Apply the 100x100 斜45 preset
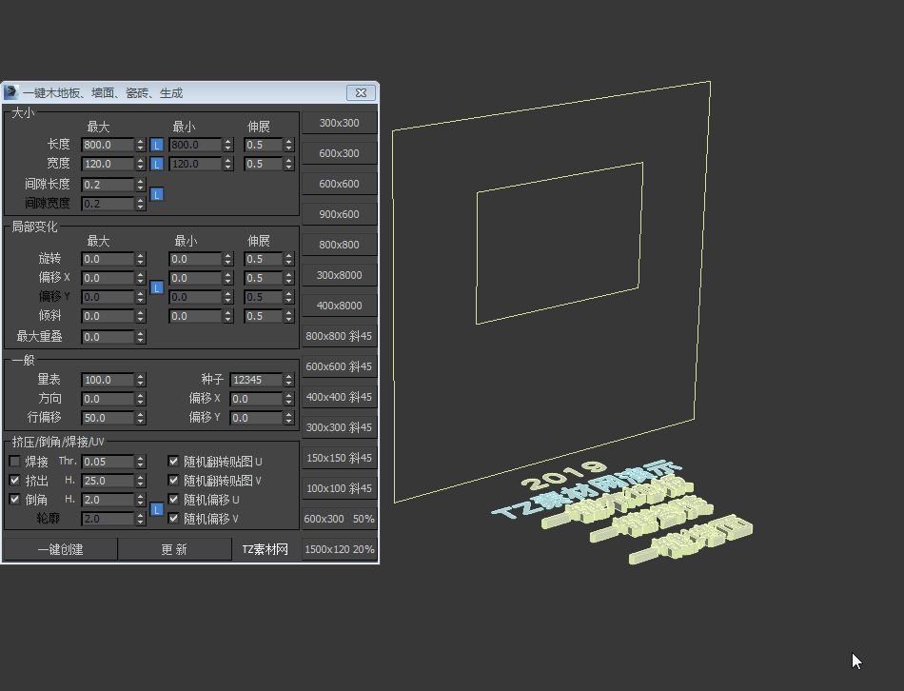Screen dimensions: 904x691 tap(340, 488)
